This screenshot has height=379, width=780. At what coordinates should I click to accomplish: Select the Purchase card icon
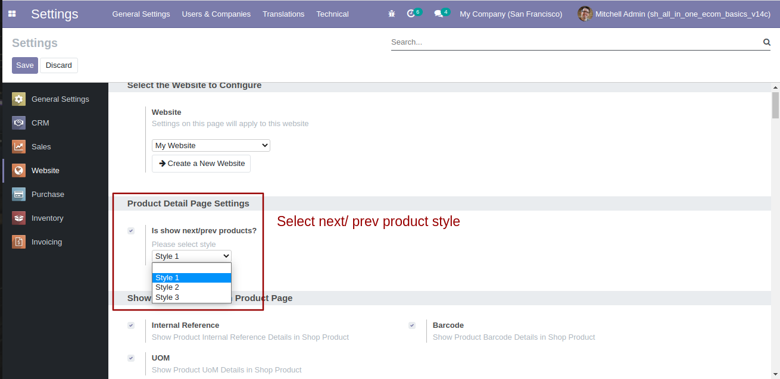18,195
